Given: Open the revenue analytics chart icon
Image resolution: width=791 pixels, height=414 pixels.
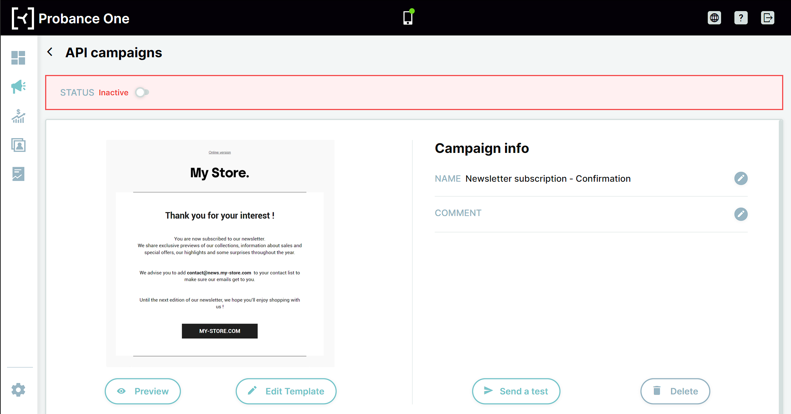Looking at the screenshot, I should point(18,116).
